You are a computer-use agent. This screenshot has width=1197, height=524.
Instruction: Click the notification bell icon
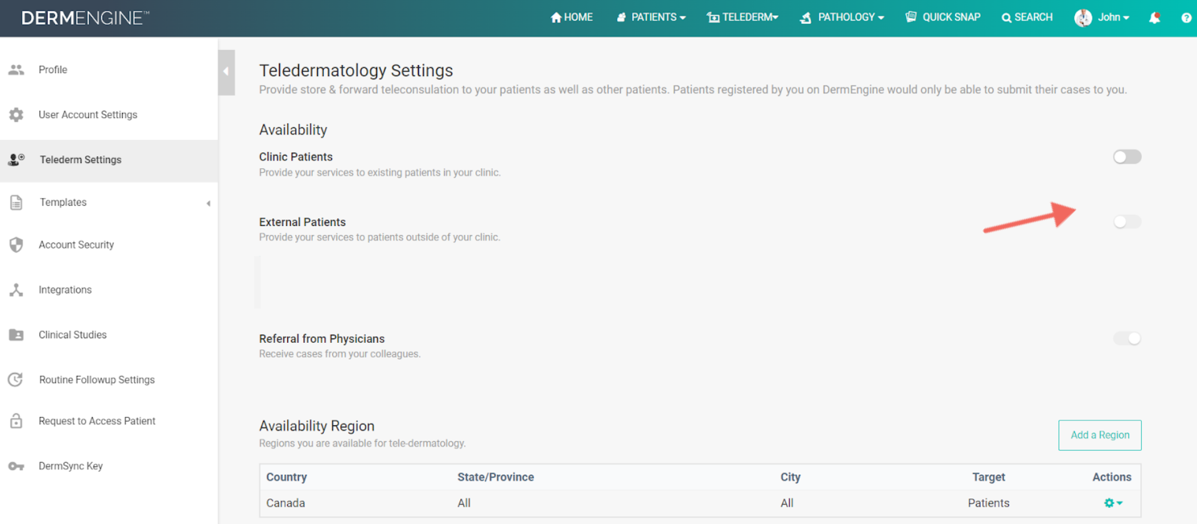point(1154,17)
